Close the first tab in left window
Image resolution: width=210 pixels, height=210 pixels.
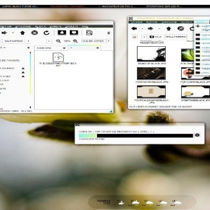tap(64, 48)
